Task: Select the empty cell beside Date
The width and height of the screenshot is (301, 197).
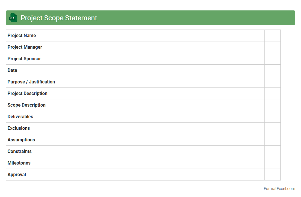Action: (272, 70)
